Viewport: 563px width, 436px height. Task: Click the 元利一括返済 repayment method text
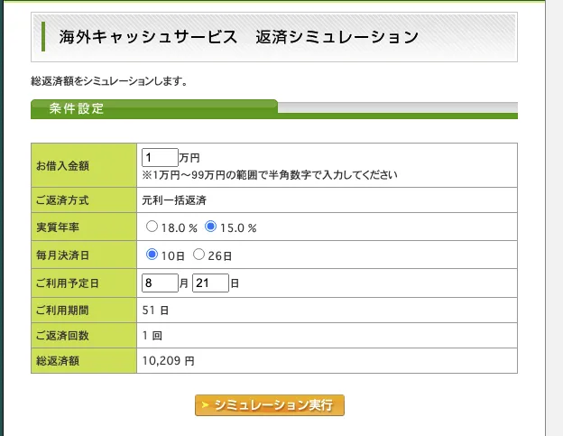[174, 200]
